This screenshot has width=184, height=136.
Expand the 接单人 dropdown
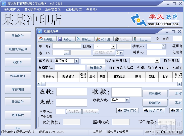point(163,47)
